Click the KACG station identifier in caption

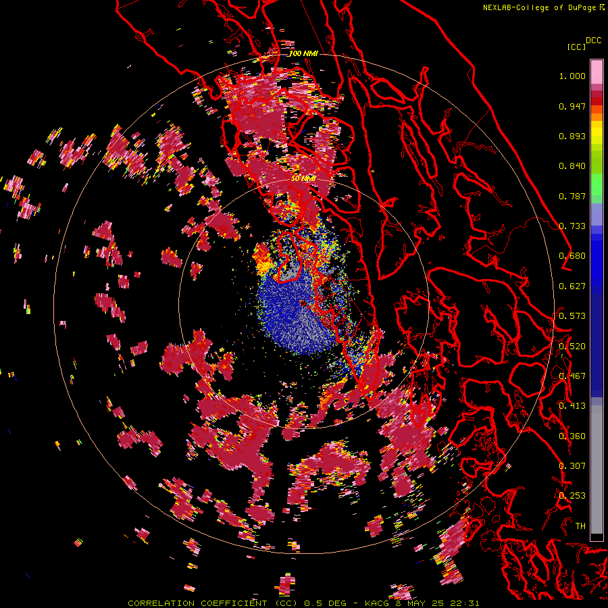376,603
